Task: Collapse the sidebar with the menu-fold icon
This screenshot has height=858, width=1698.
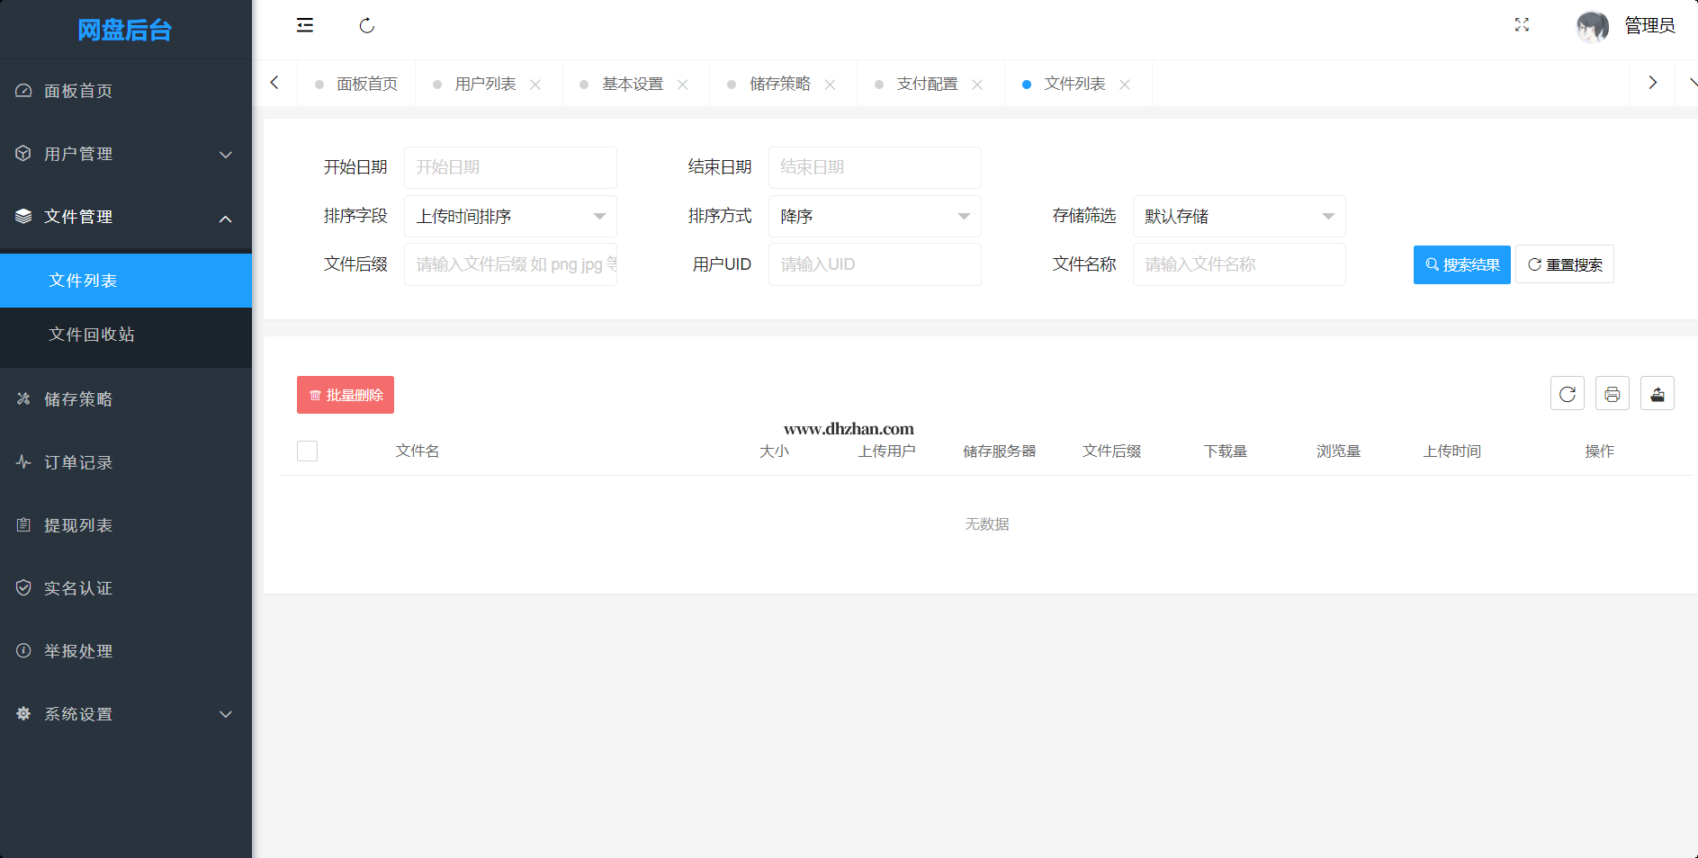Action: (x=305, y=25)
